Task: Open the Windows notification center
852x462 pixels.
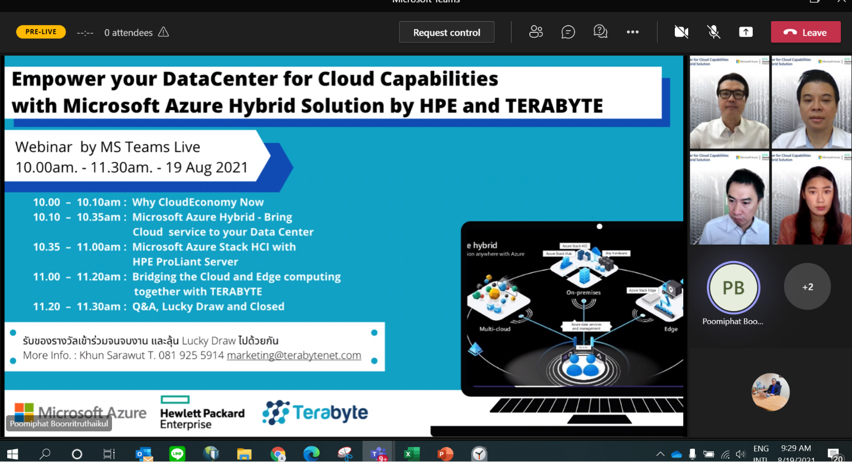Action: [x=834, y=454]
